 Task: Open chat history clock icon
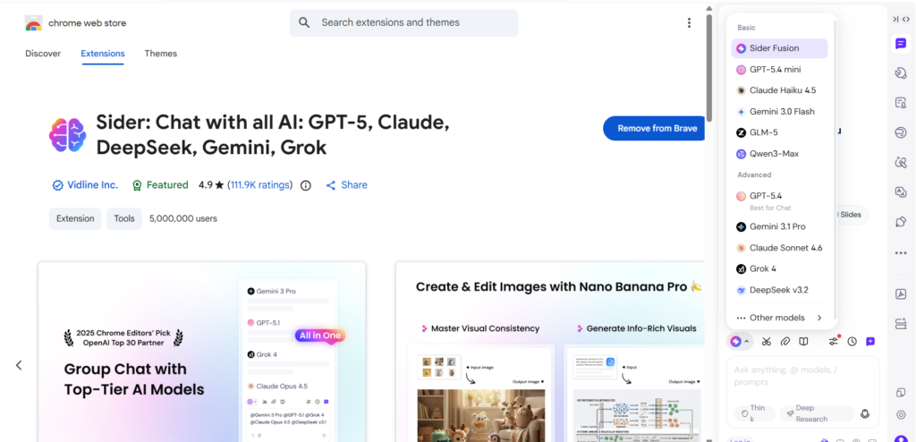pyautogui.click(x=852, y=341)
